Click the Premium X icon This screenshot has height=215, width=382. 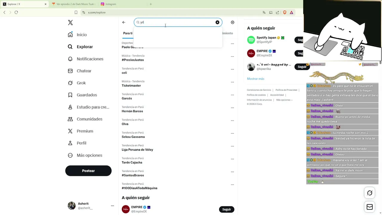[70, 131]
